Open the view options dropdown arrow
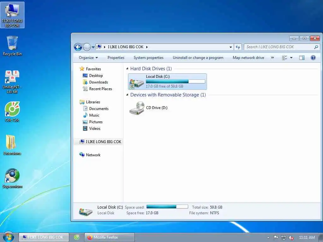The height and width of the screenshot is (242, 323). click(x=291, y=58)
